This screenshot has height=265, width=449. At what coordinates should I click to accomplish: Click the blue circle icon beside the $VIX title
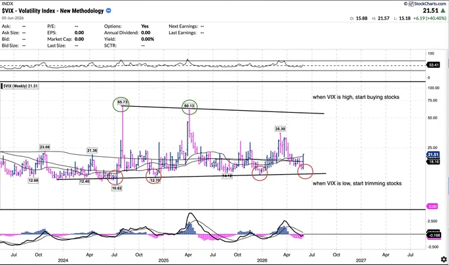(108, 11)
